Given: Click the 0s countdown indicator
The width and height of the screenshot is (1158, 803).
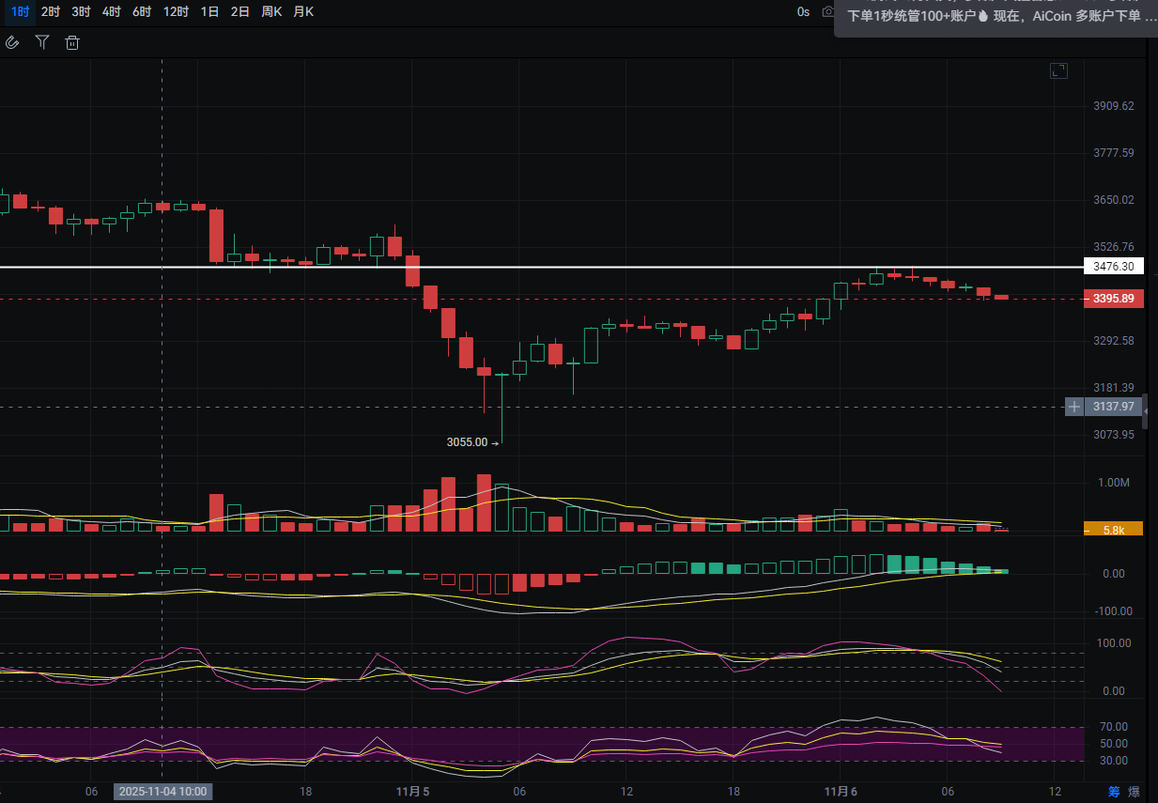Looking at the screenshot, I should 803,12.
